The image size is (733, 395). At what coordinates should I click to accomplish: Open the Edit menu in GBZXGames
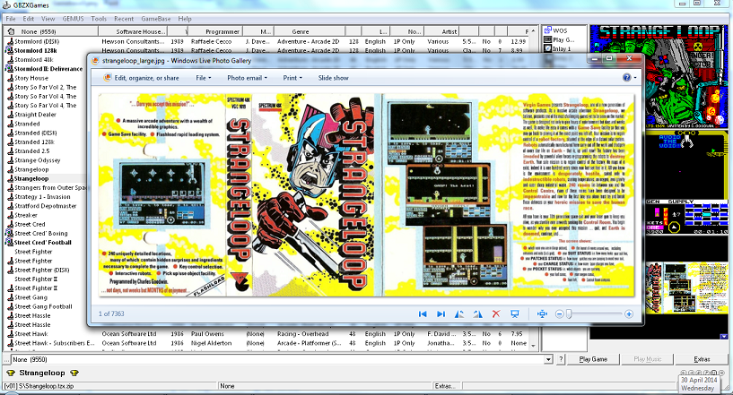(x=29, y=19)
